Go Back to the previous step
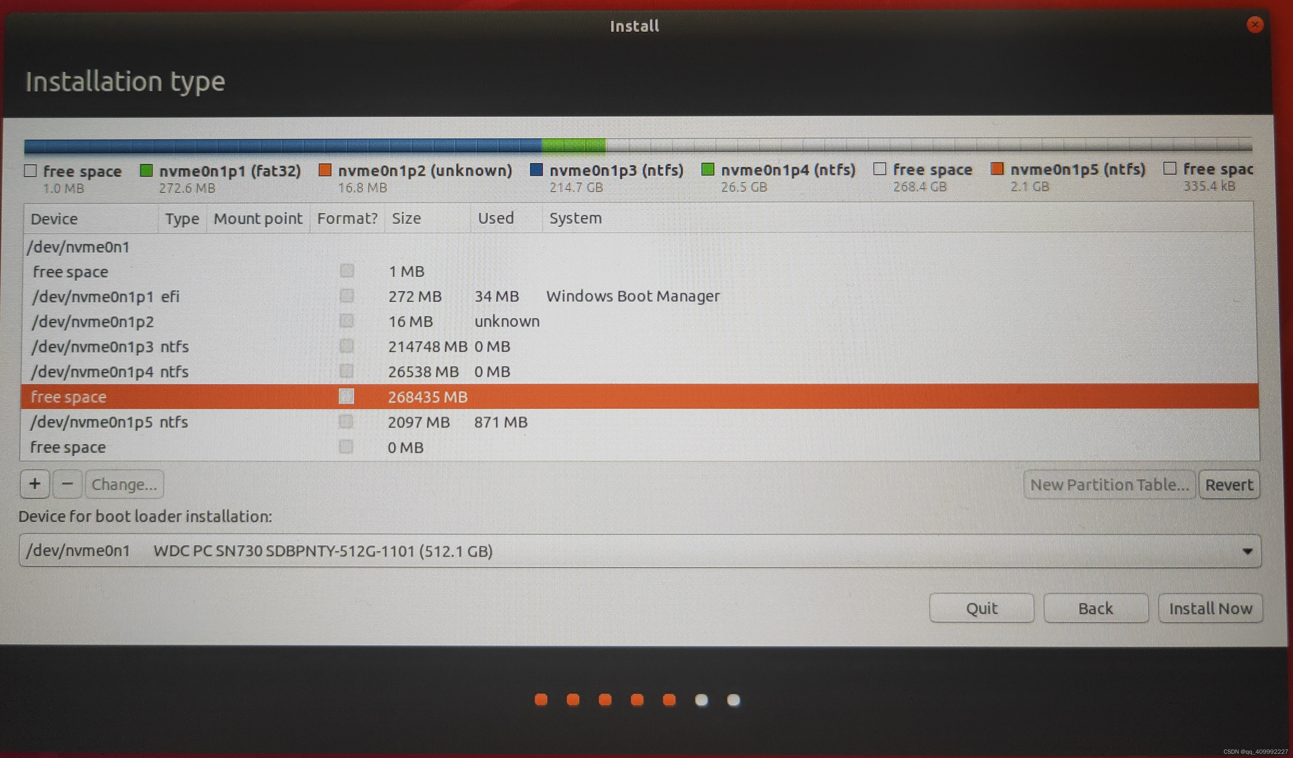Image resolution: width=1293 pixels, height=758 pixels. point(1096,608)
